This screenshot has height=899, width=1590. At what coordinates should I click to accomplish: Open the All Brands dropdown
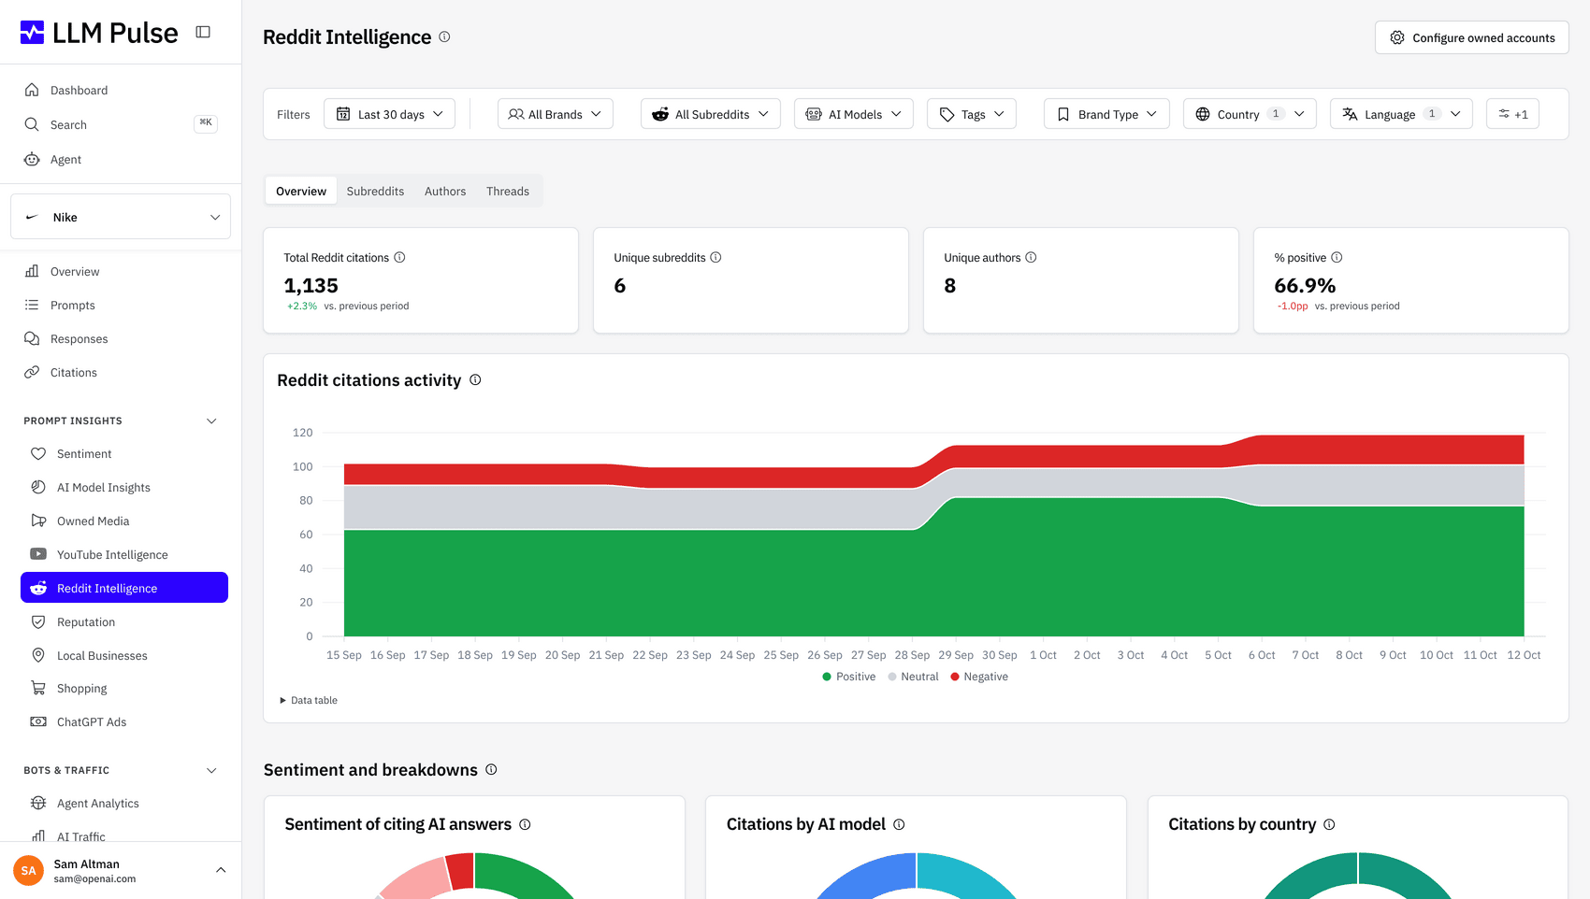[556, 114]
